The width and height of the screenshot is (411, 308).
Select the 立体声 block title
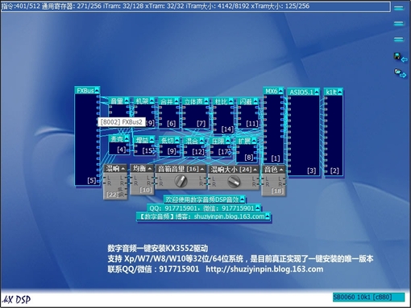(193, 101)
